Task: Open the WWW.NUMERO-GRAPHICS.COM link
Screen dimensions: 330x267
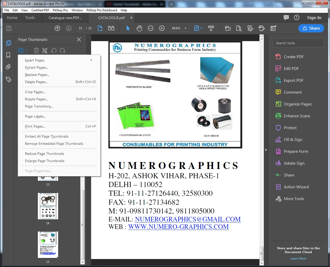Action: pos(178,227)
